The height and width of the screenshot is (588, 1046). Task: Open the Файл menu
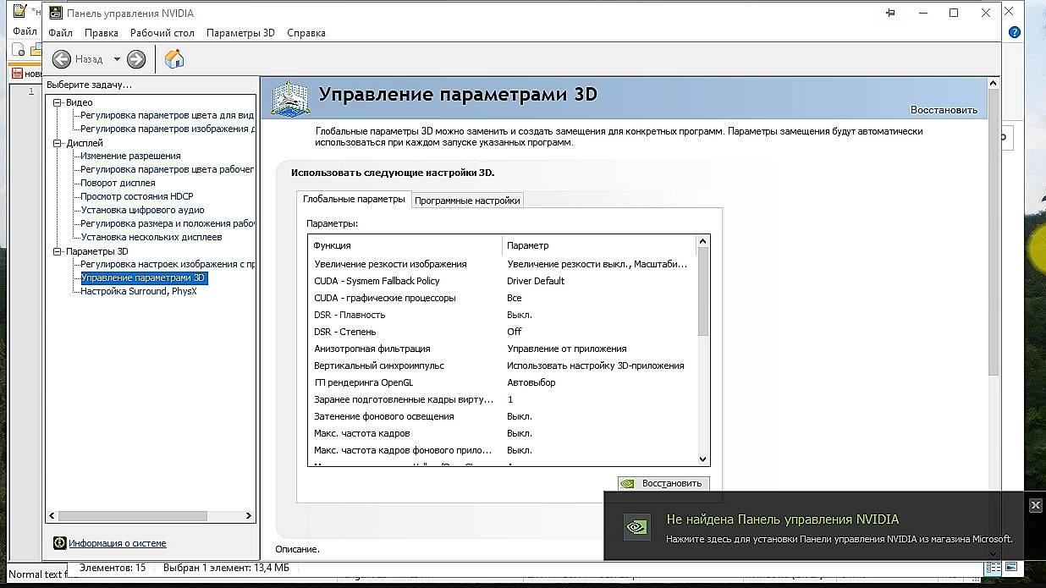(x=60, y=33)
